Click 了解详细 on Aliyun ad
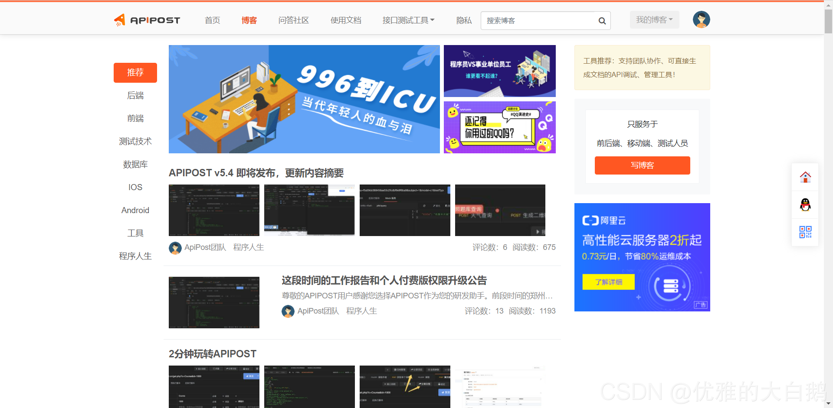This screenshot has width=833, height=408. click(608, 282)
